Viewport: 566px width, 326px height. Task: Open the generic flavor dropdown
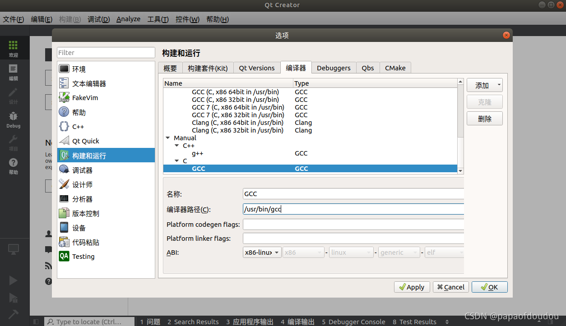click(x=399, y=253)
